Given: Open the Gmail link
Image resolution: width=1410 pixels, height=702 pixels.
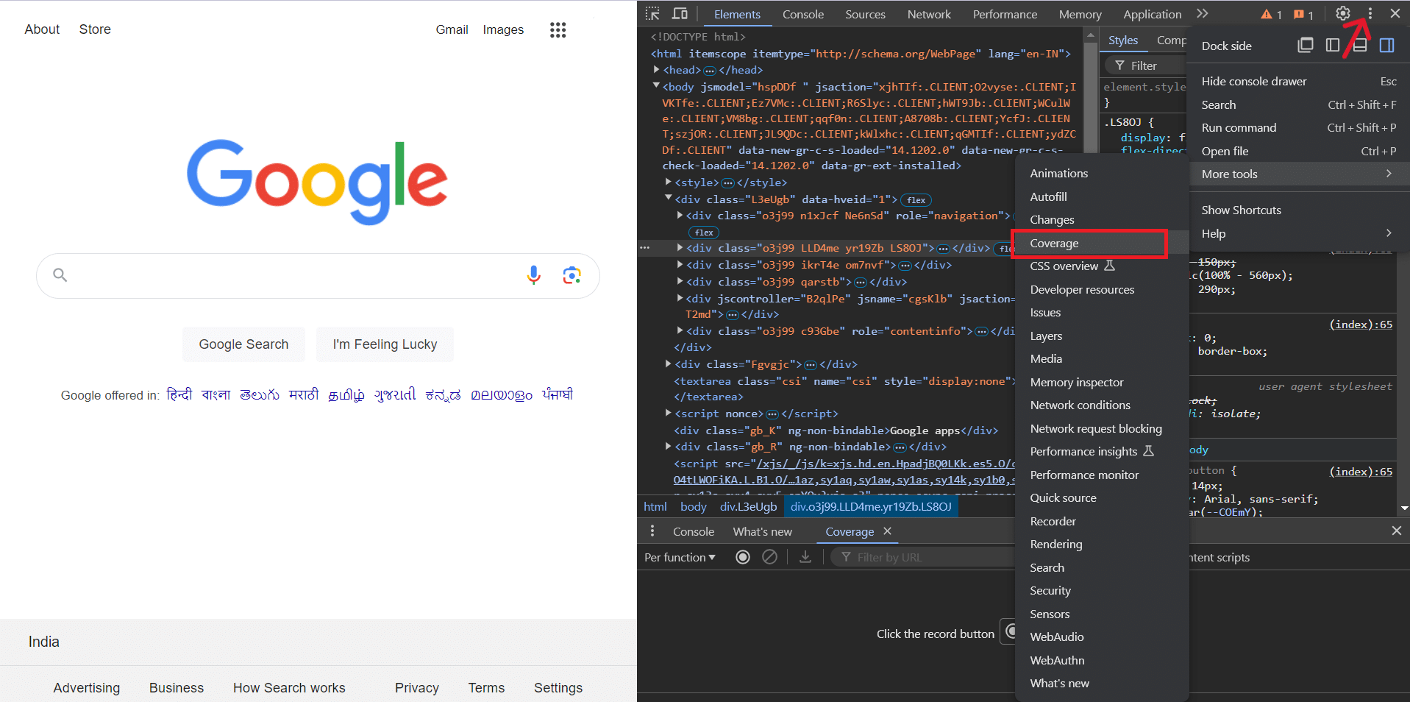Looking at the screenshot, I should pos(452,29).
